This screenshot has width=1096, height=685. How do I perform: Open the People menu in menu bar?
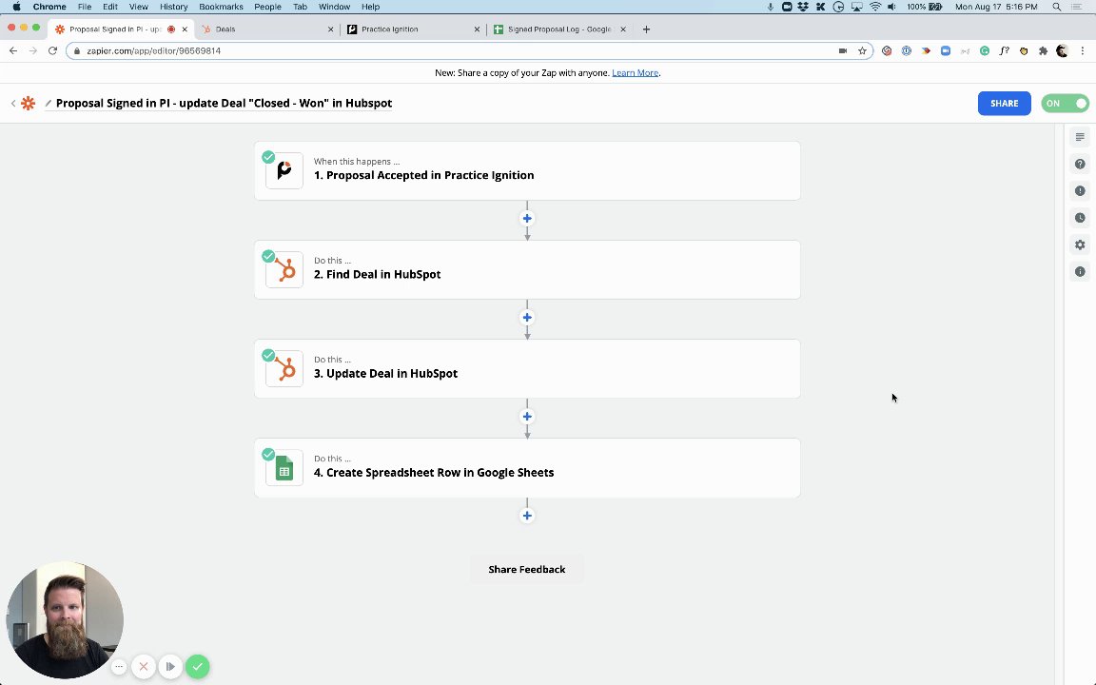[267, 7]
